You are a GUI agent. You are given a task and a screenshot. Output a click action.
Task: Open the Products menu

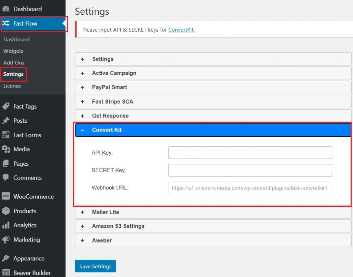33,211
